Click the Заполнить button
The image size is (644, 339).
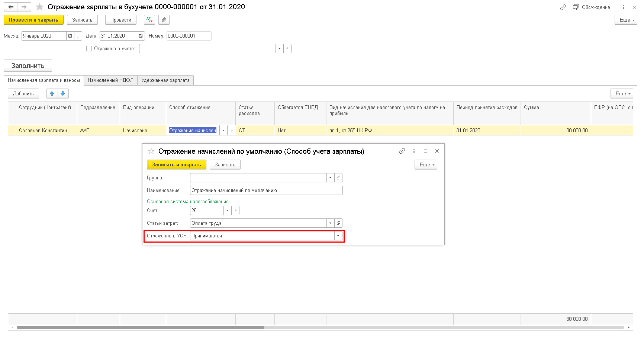click(x=28, y=65)
